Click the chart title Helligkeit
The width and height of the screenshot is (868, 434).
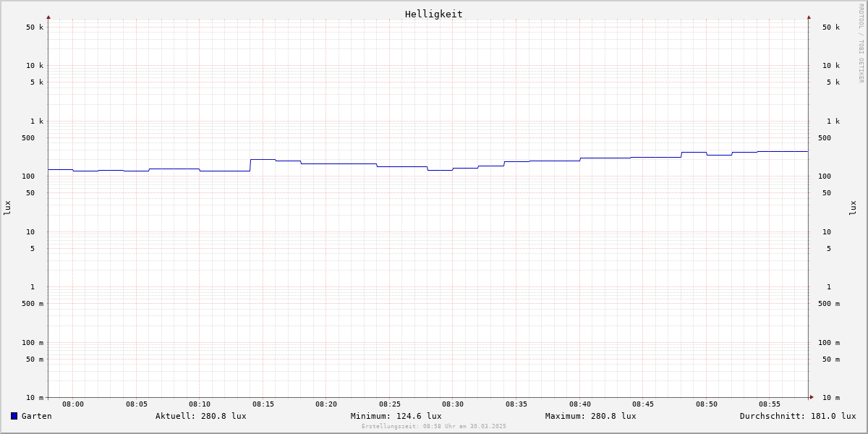[x=434, y=14]
